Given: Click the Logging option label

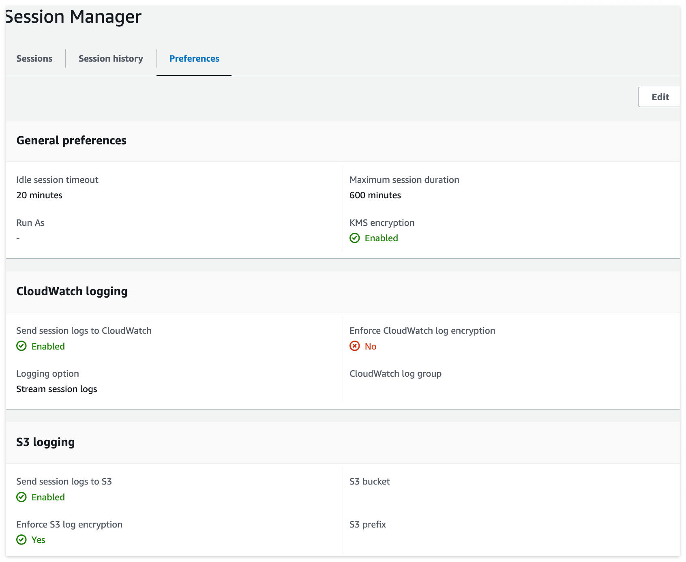Looking at the screenshot, I should (x=47, y=373).
